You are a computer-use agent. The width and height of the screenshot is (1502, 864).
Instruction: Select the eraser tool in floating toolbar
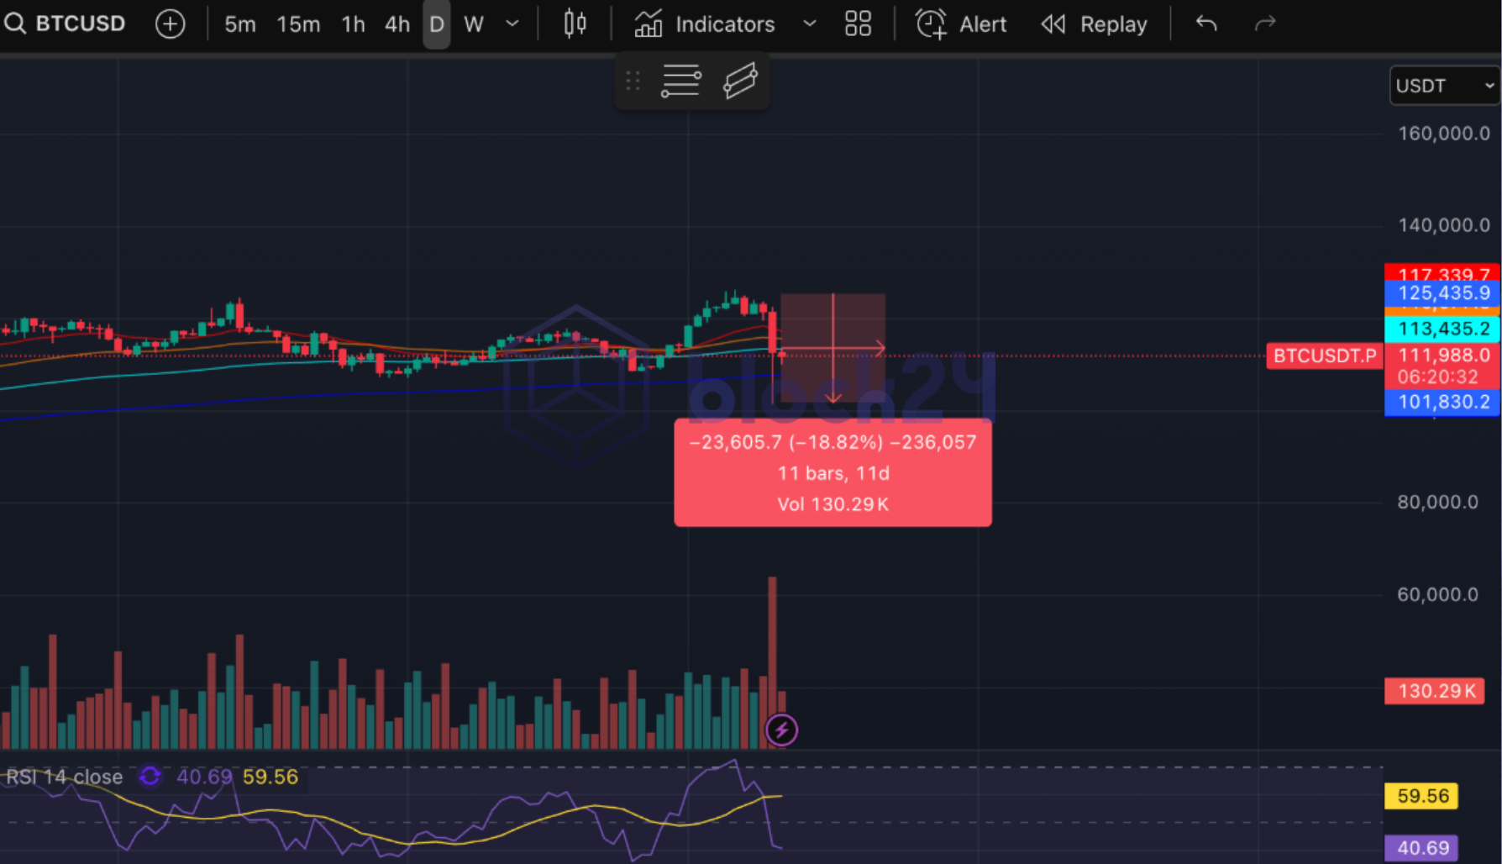click(x=740, y=82)
